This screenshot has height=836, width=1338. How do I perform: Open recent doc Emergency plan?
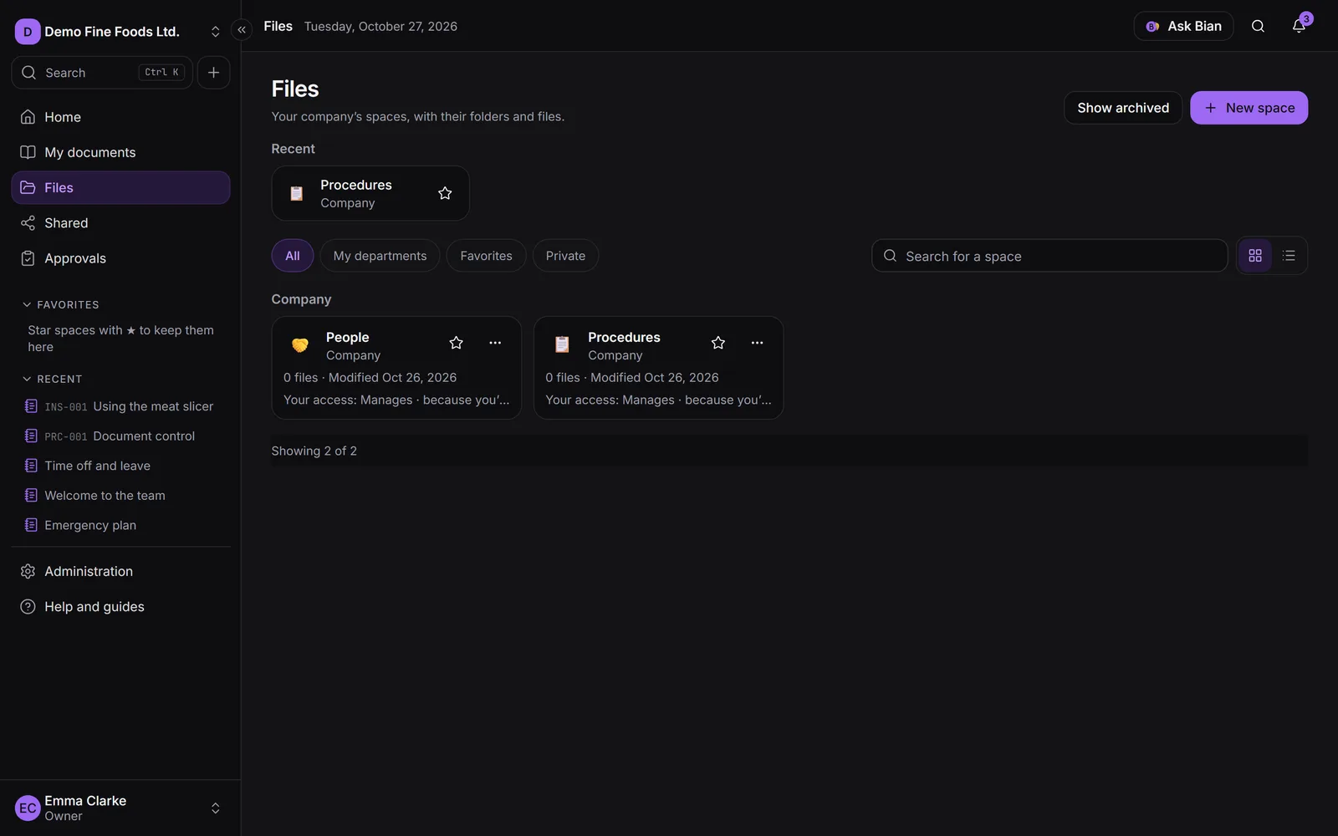[x=120, y=525]
